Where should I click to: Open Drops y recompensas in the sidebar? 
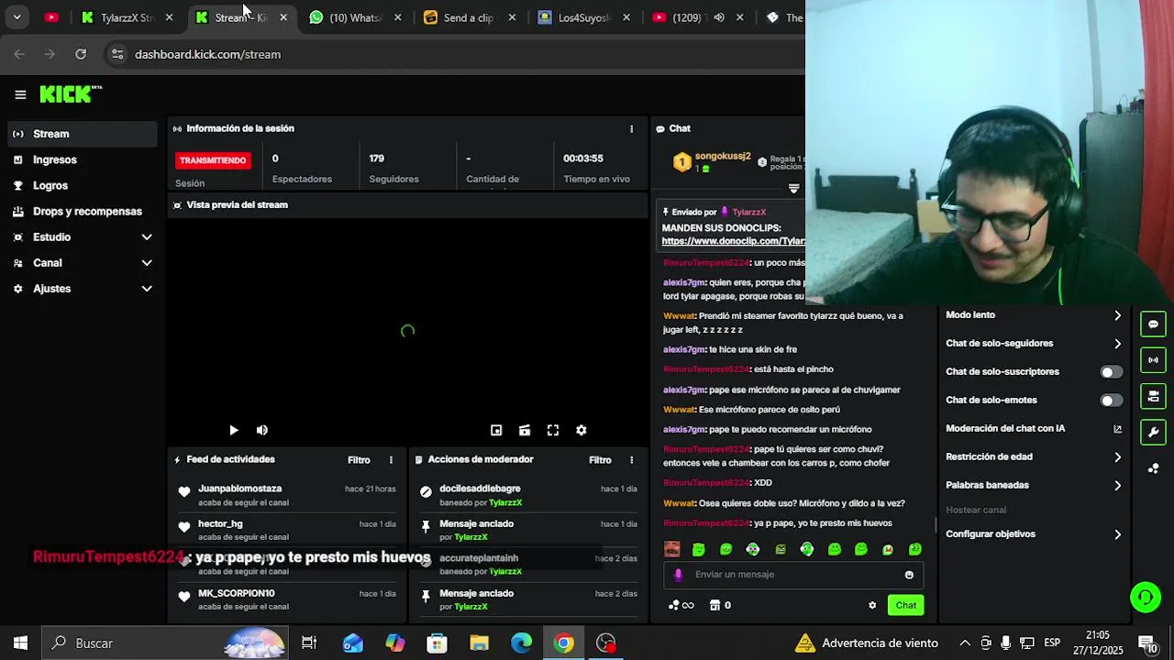click(83, 211)
